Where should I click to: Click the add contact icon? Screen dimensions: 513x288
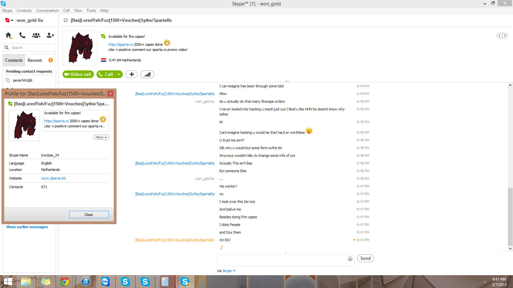click(x=50, y=35)
